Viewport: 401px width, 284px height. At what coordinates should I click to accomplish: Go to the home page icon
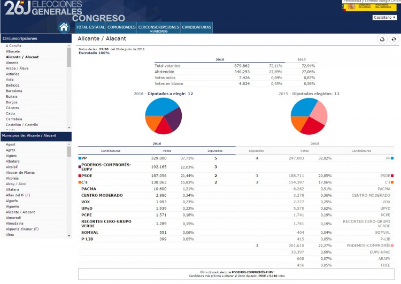(64, 27)
